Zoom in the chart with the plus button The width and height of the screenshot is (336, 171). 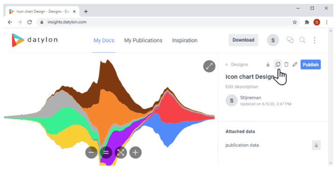[135, 152]
